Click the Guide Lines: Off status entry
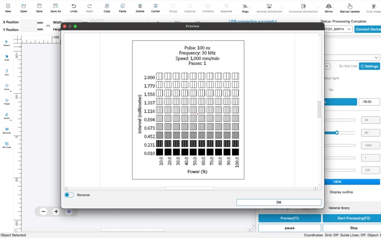This screenshot has height=238, width=381. 353,235
